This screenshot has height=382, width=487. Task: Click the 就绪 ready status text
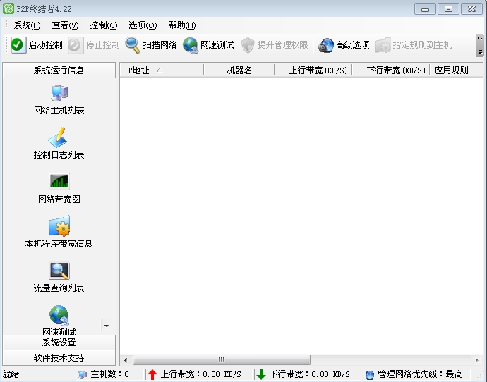pyautogui.click(x=11, y=374)
